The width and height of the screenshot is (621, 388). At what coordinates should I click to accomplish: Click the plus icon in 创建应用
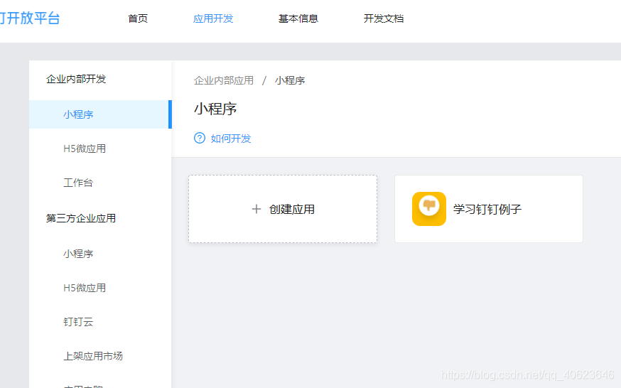pyautogui.click(x=256, y=209)
